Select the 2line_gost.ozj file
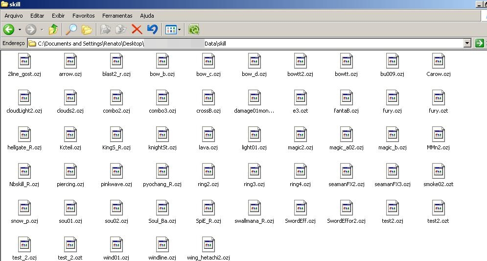 pos(24,61)
